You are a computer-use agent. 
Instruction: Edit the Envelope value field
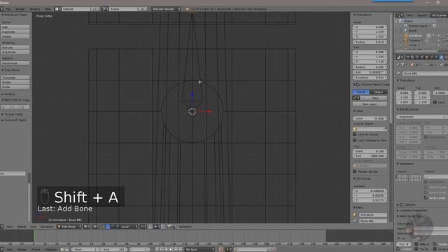click(370, 78)
